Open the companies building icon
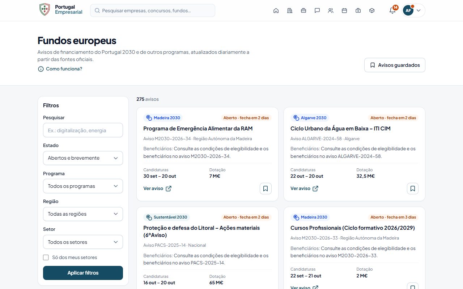The image size is (463, 289). (x=290, y=10)
